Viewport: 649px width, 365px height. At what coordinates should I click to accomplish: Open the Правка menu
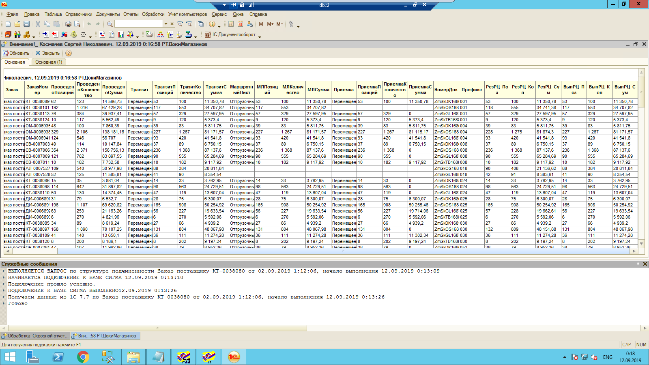point(32,14)
